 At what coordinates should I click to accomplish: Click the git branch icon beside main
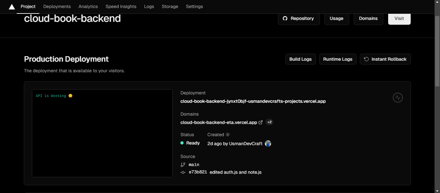pos(183,165)
